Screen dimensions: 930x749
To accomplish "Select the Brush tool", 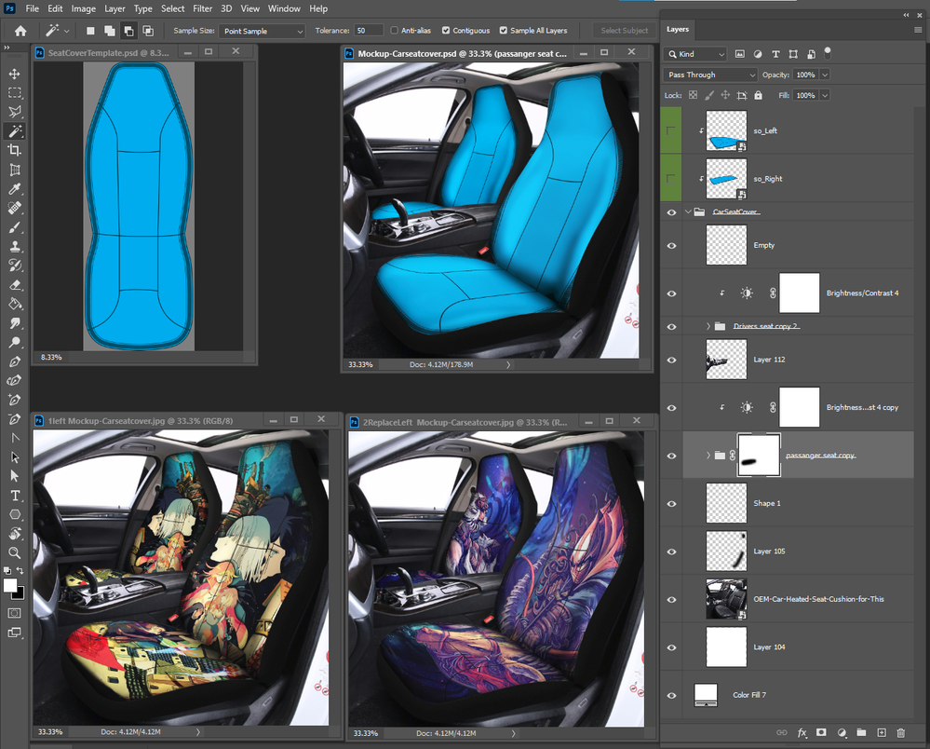I will pyautogui.click(x=15, y=227).
